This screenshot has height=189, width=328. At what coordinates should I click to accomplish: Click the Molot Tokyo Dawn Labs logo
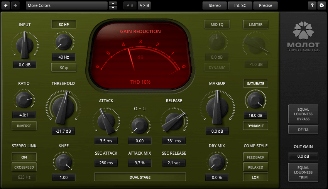[303, 36]
